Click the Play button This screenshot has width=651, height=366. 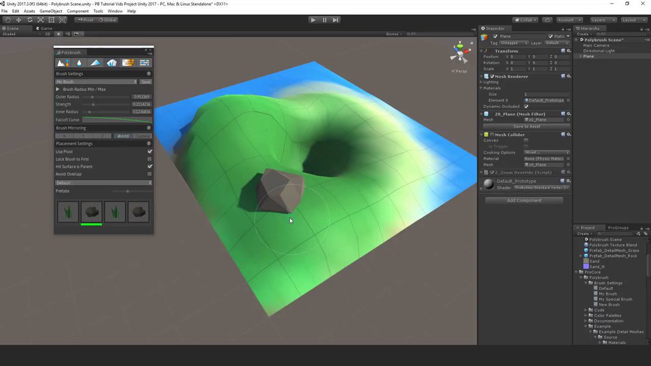pos(313,20)
